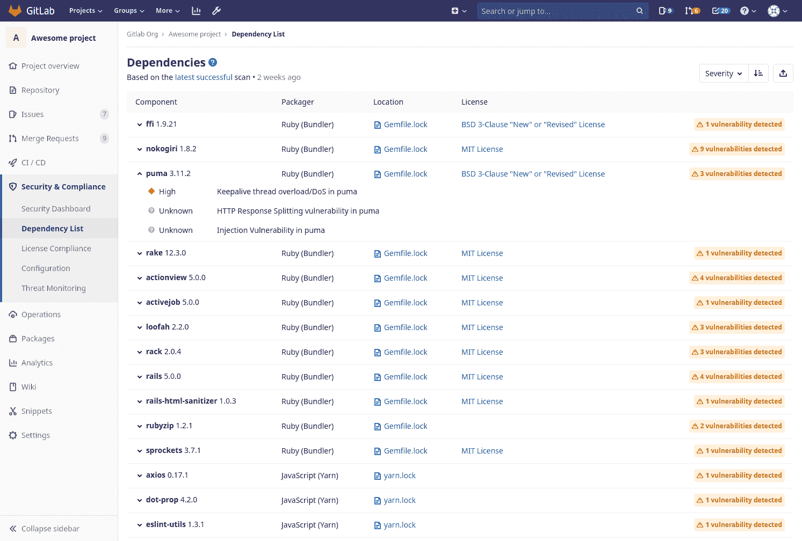Open the issues icon showing 9
802x541 pixels.
tap(665, 10)
